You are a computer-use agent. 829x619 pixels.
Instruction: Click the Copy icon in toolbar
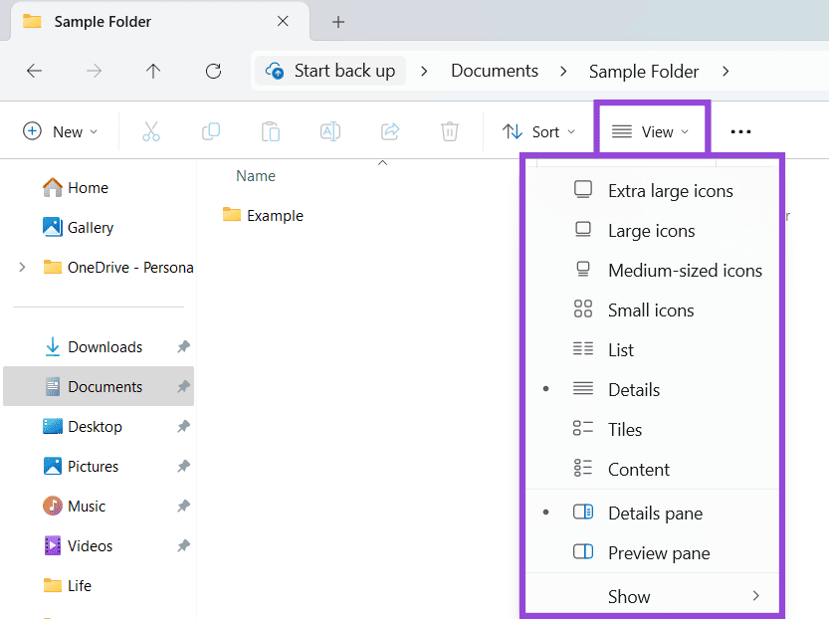tap(211, 131)
